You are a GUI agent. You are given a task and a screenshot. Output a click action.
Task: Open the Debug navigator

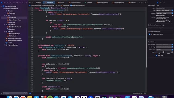tap(20, 2)
